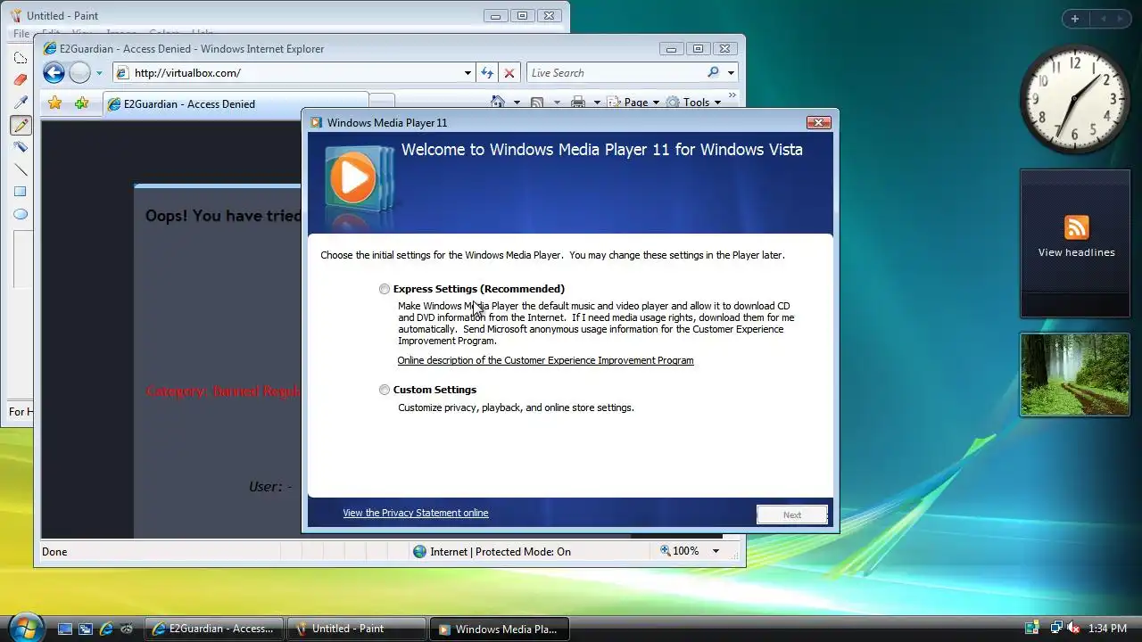Open the Tools menu dropdown
The width and height of the screenshot is (1142, 642).
point(693,103)
